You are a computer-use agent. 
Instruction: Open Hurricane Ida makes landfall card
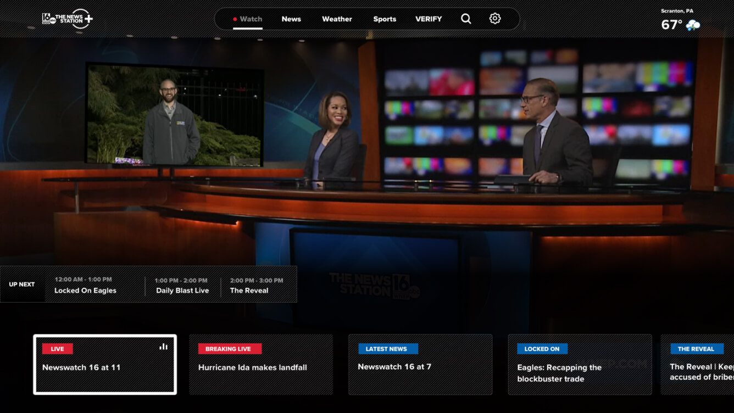[x=261, y=365]
